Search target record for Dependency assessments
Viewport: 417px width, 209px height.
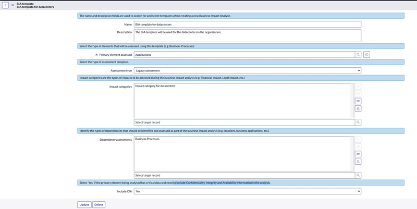(358, 175)
